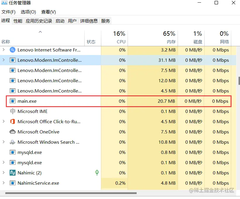The width and height of the screenshot is (240, 199).
Task: Click the Lenovo Internet Software Framework icon
Action: 13,50
